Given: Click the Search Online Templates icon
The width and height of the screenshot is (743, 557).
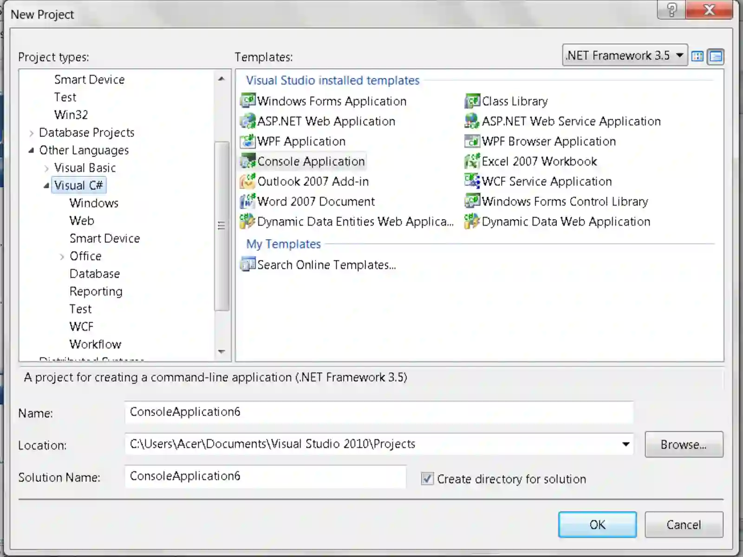Looking at the screenshot, I should (248, 264).
